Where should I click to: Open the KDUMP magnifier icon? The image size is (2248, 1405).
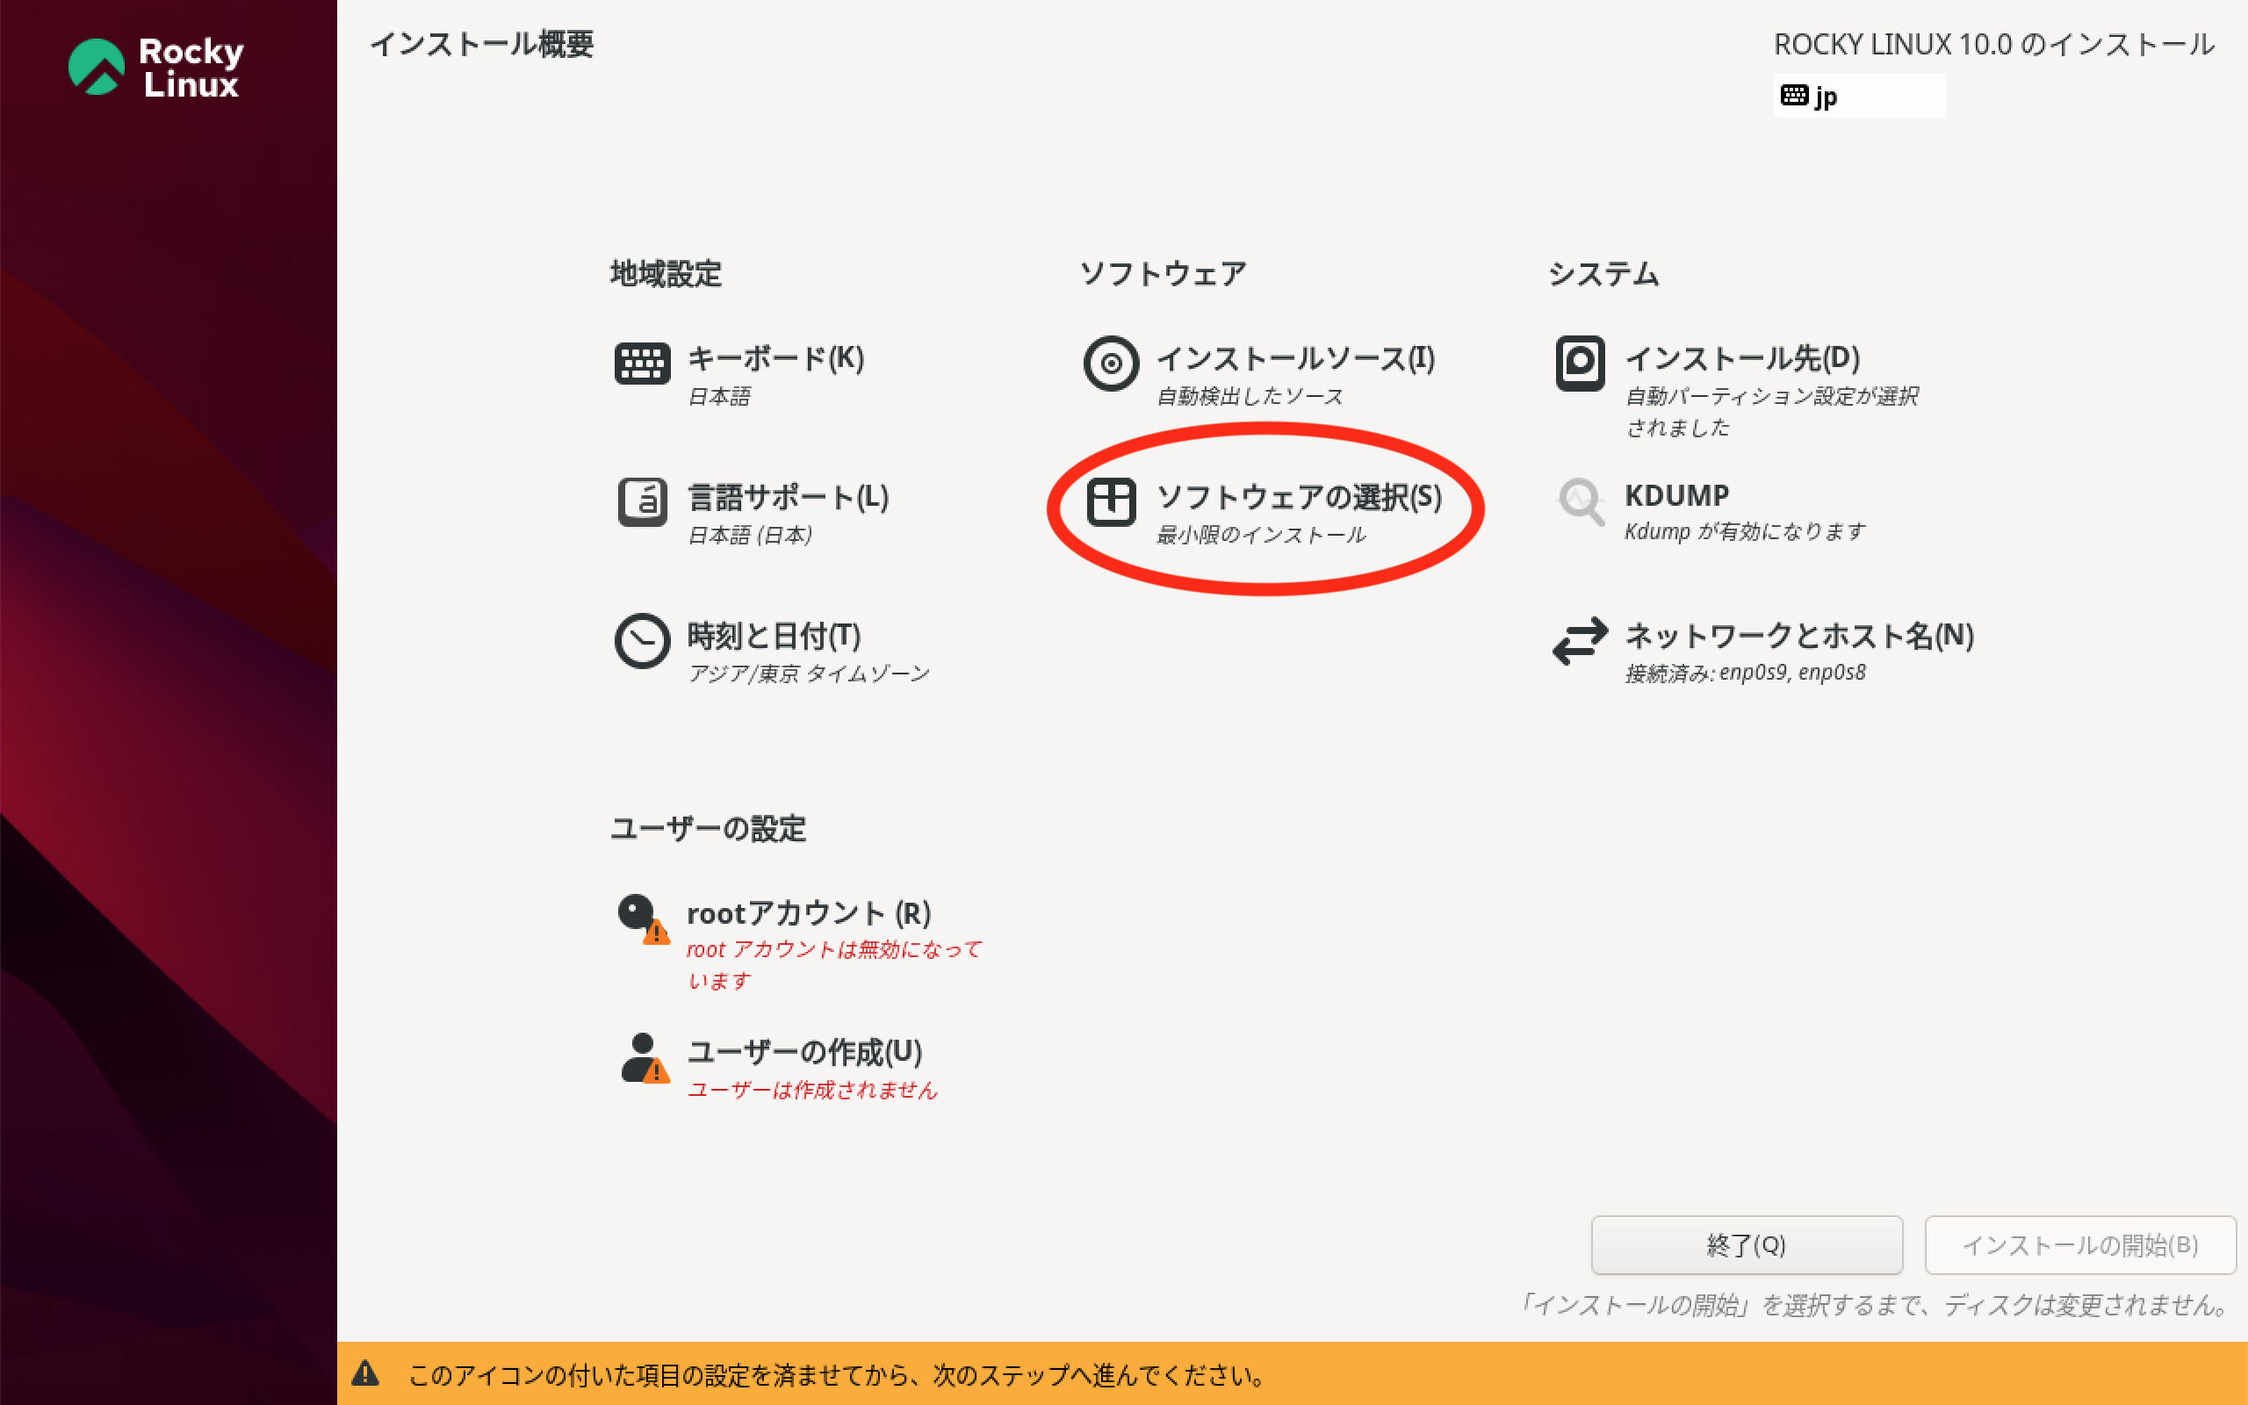(1580, 501)
